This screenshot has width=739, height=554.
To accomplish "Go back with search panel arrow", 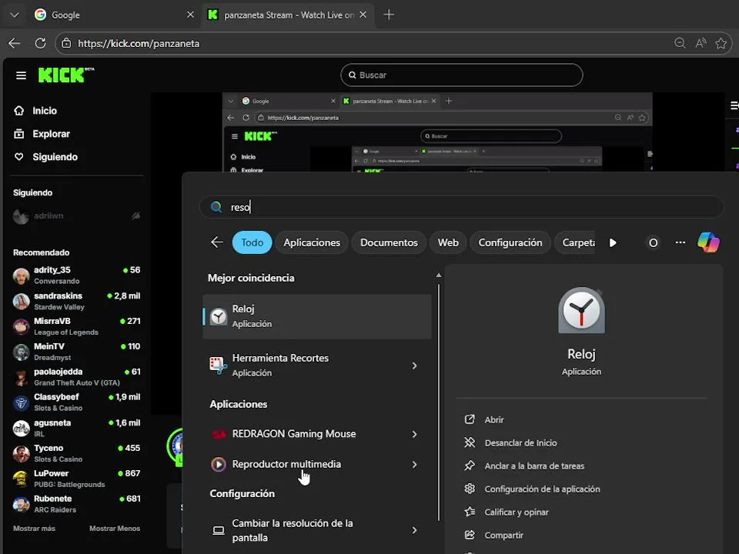I will (217, 242).
